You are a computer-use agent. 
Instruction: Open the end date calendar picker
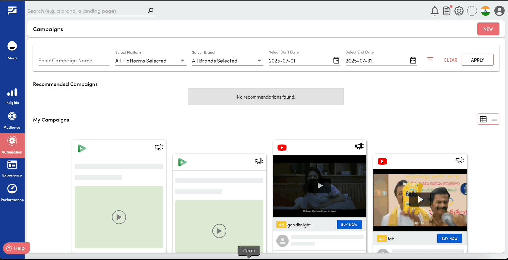[413, 61]
